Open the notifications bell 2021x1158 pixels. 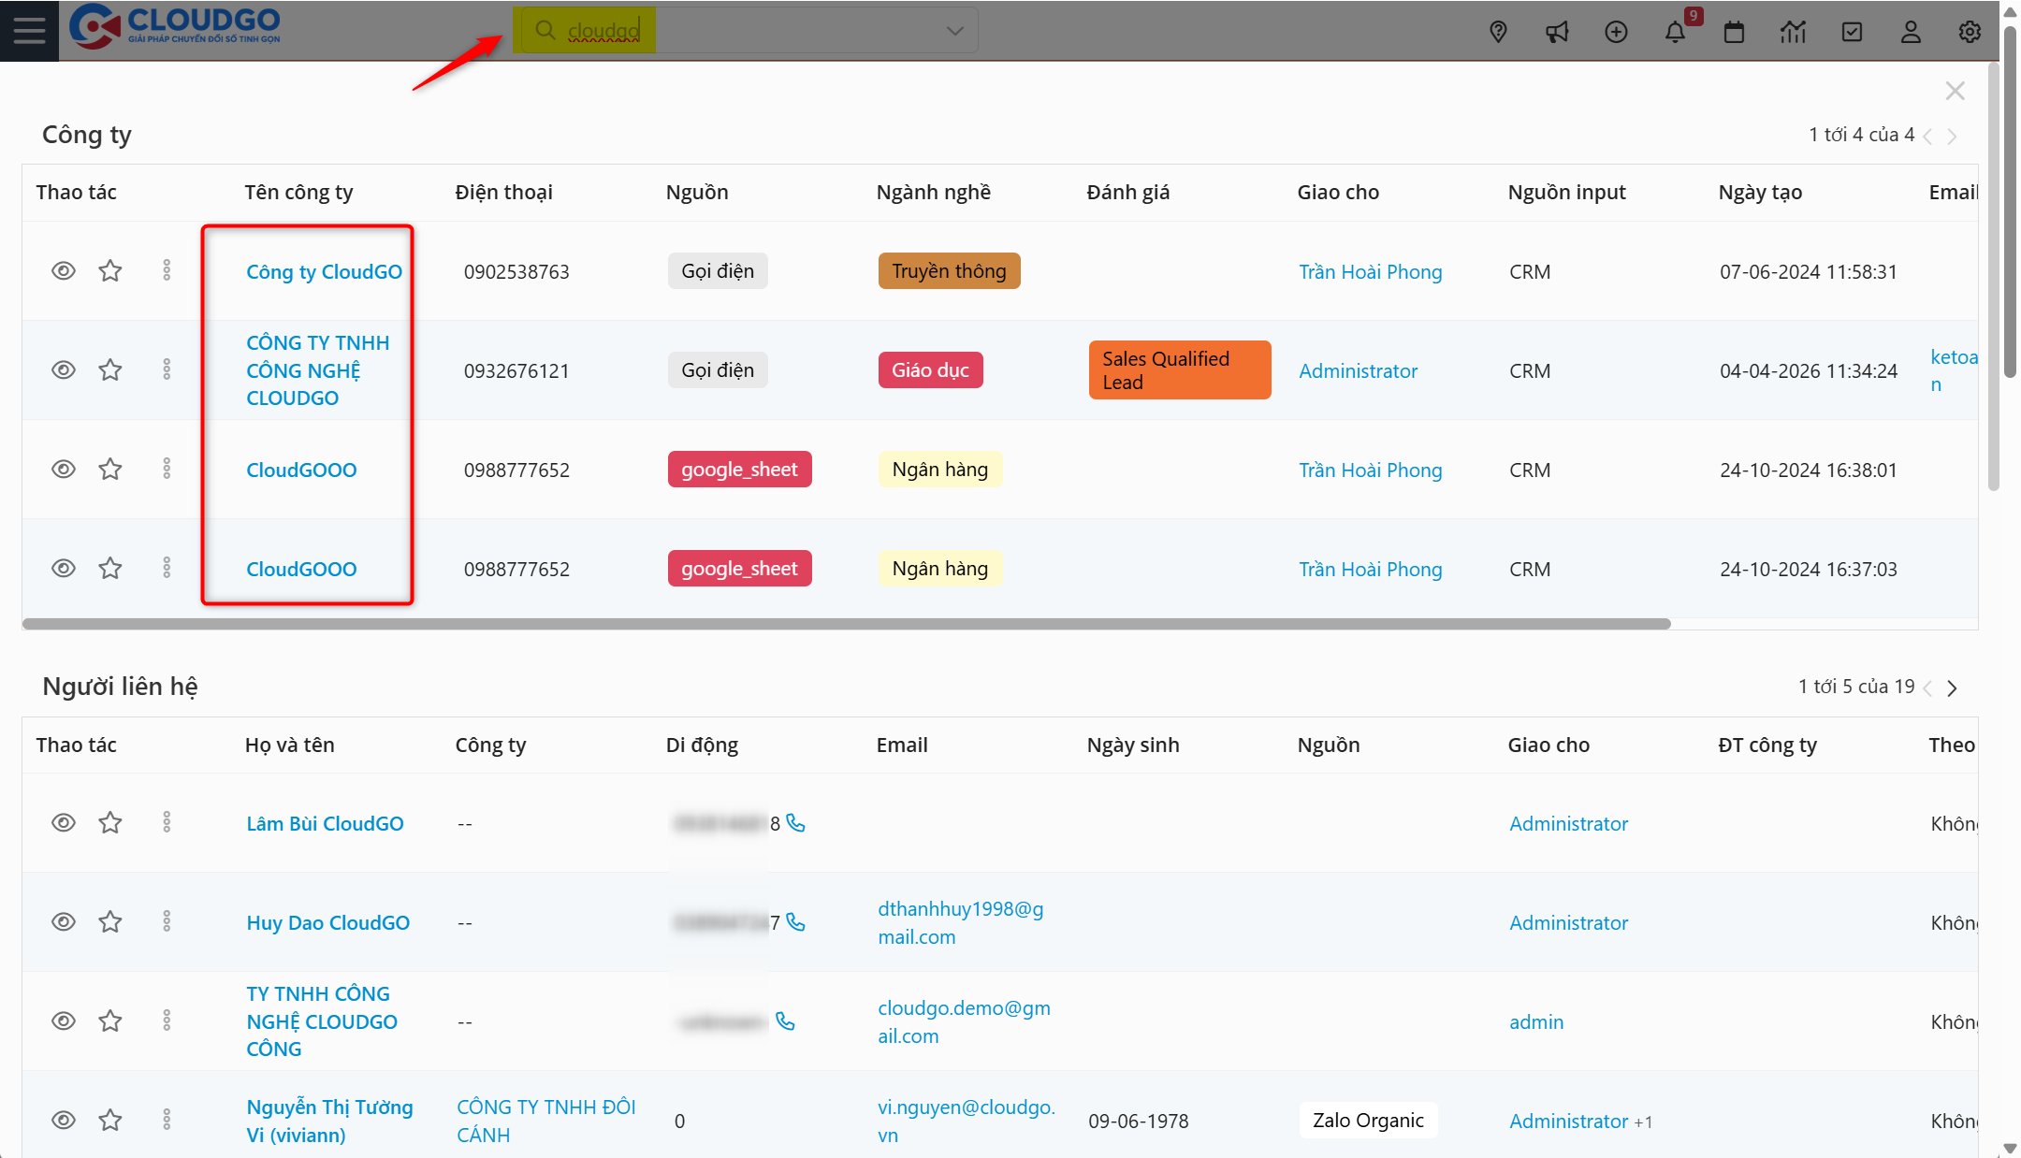1675,32
